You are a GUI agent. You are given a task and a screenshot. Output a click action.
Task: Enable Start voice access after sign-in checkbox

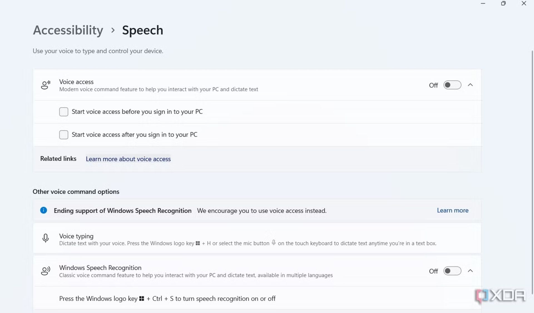click(63, 135)
